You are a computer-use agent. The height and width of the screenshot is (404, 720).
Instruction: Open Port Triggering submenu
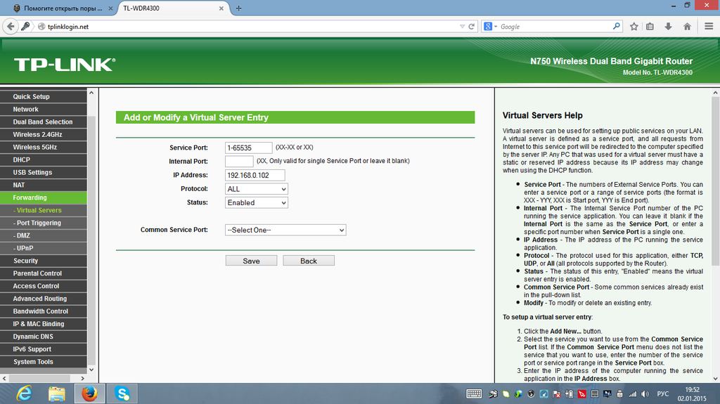43,223
